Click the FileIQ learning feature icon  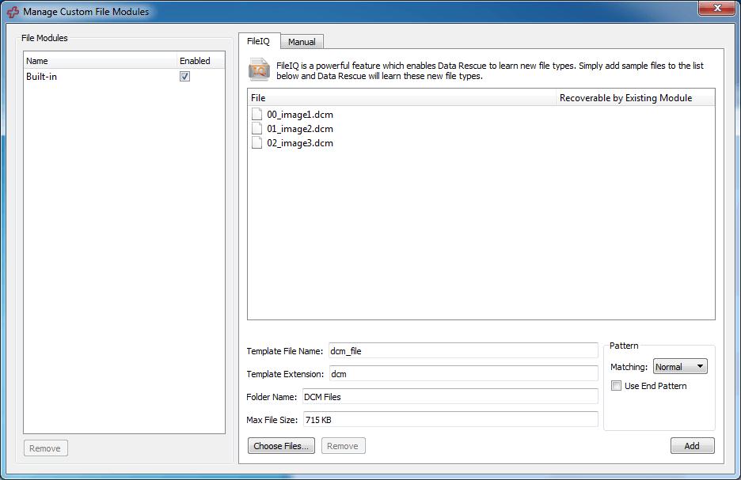coord(261,70)
